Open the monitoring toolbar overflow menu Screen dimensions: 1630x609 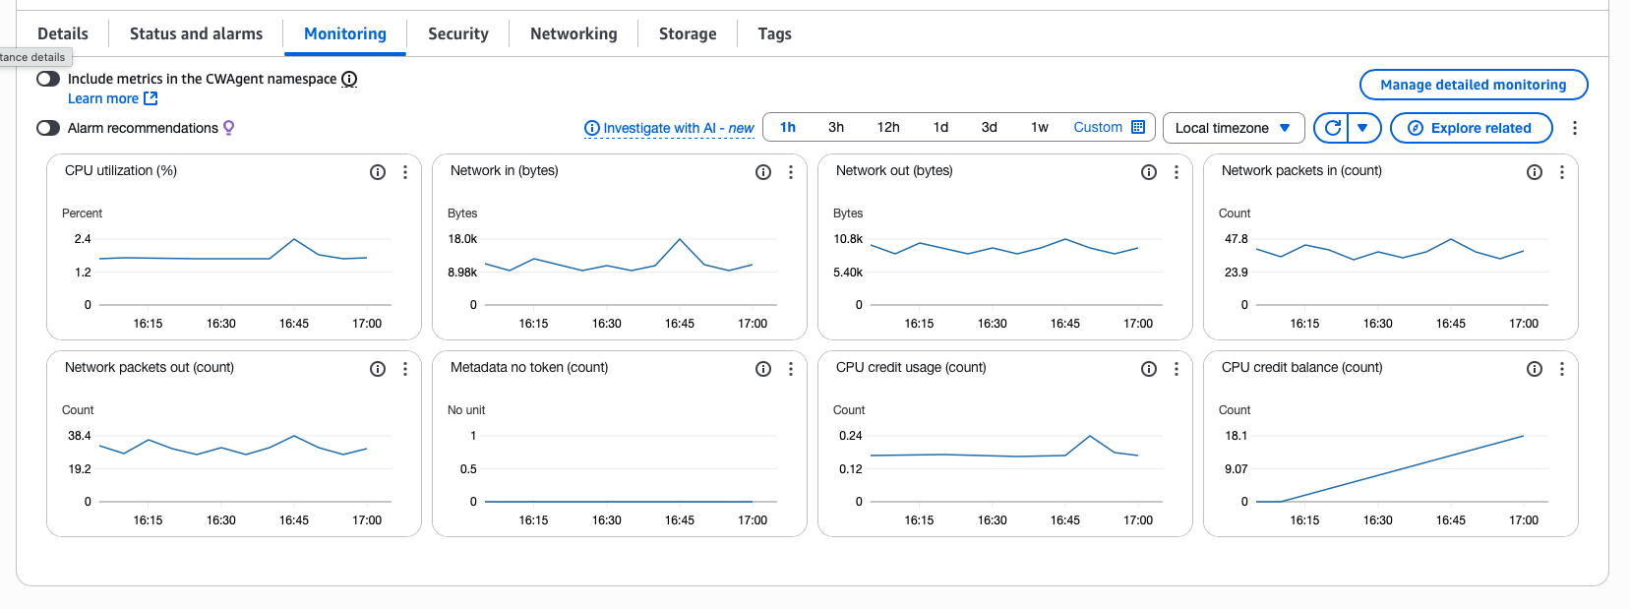[x=1575, y=128]
